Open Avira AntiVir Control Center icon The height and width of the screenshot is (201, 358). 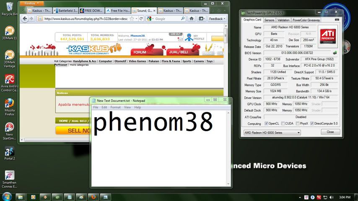click(x=9, y=83)
